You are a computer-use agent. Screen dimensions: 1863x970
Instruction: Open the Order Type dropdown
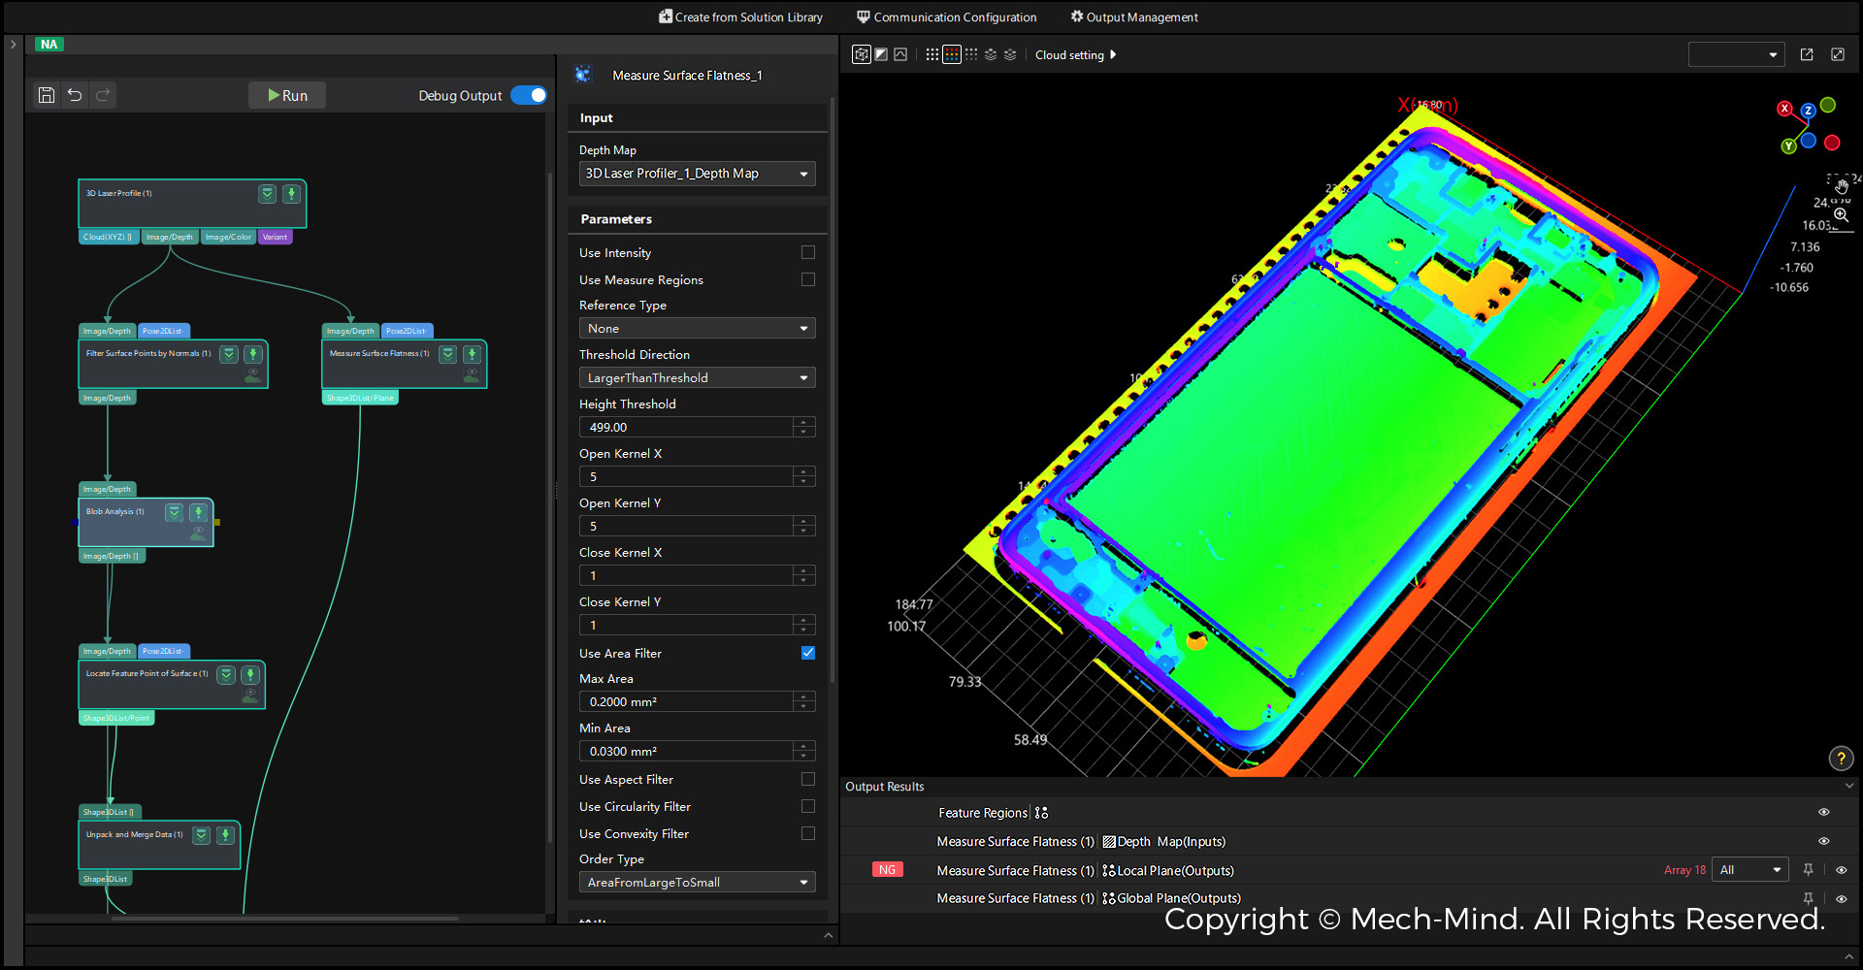697,883
